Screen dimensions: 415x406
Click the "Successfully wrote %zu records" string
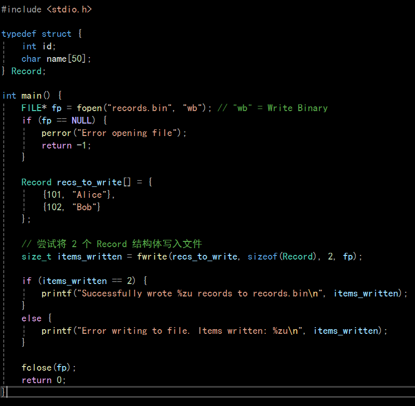click(x=200, y=293)
